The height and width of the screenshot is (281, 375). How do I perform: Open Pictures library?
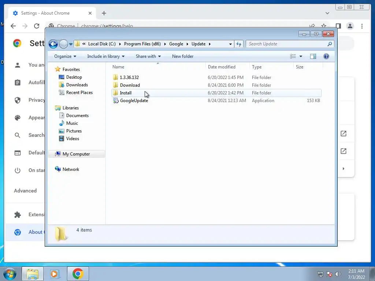[74, 131]
